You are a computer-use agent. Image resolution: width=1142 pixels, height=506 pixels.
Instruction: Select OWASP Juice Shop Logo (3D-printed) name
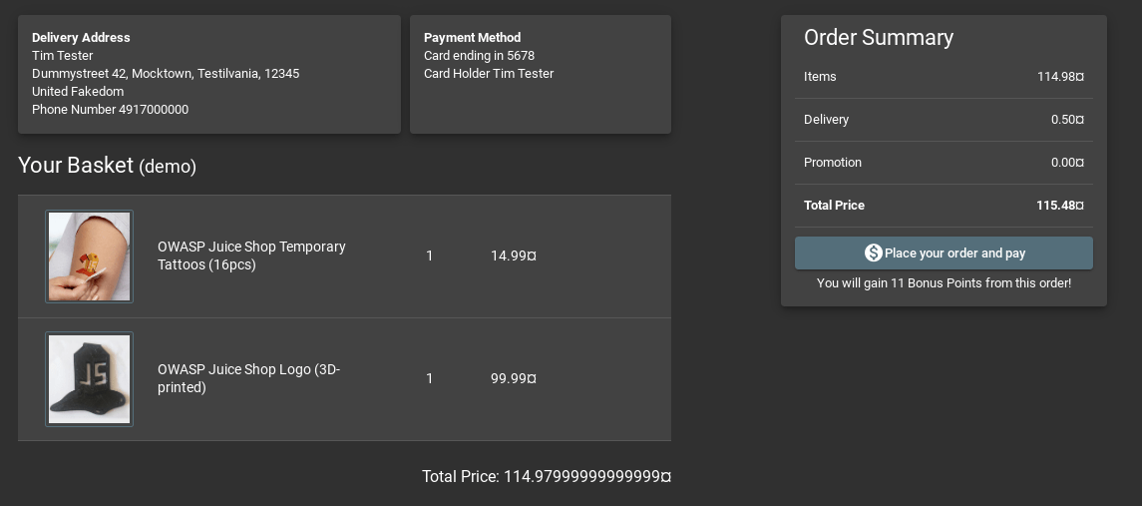(248, 378)
